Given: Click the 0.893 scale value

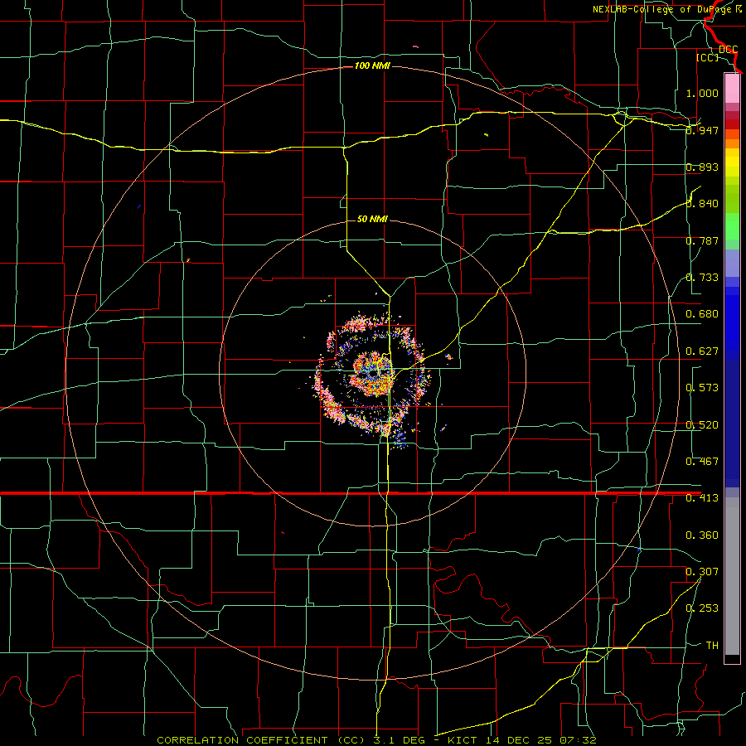Looking at the screenshot, I should coord(702,167).
